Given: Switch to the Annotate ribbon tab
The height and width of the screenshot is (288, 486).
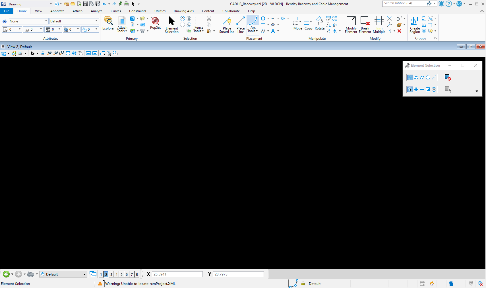Looking at the screenshot, I should click(57, 11).
